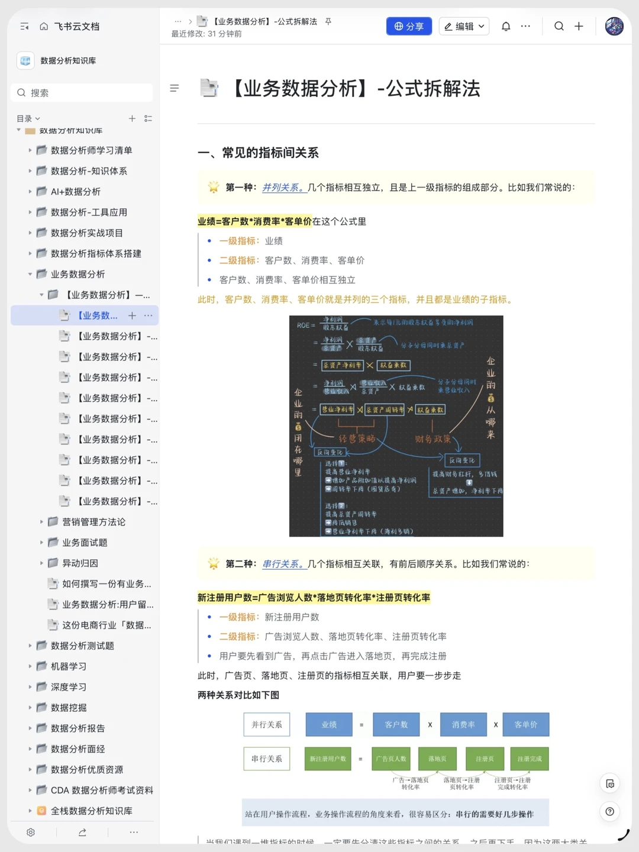Expand 营销管理方法论 folder

pyautogui.click(x=41, y=522)
